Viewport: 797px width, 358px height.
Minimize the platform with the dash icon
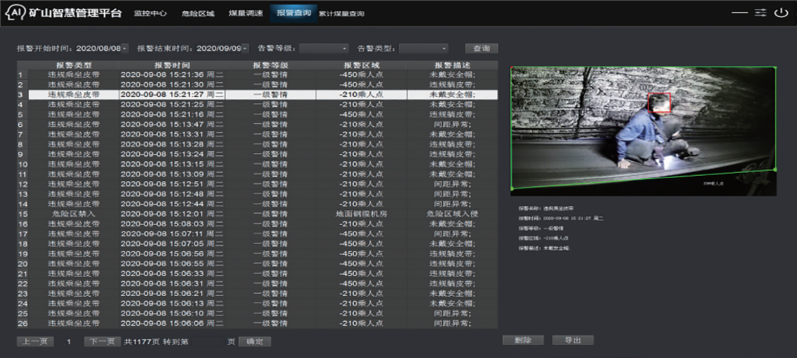tap(739, 13)
